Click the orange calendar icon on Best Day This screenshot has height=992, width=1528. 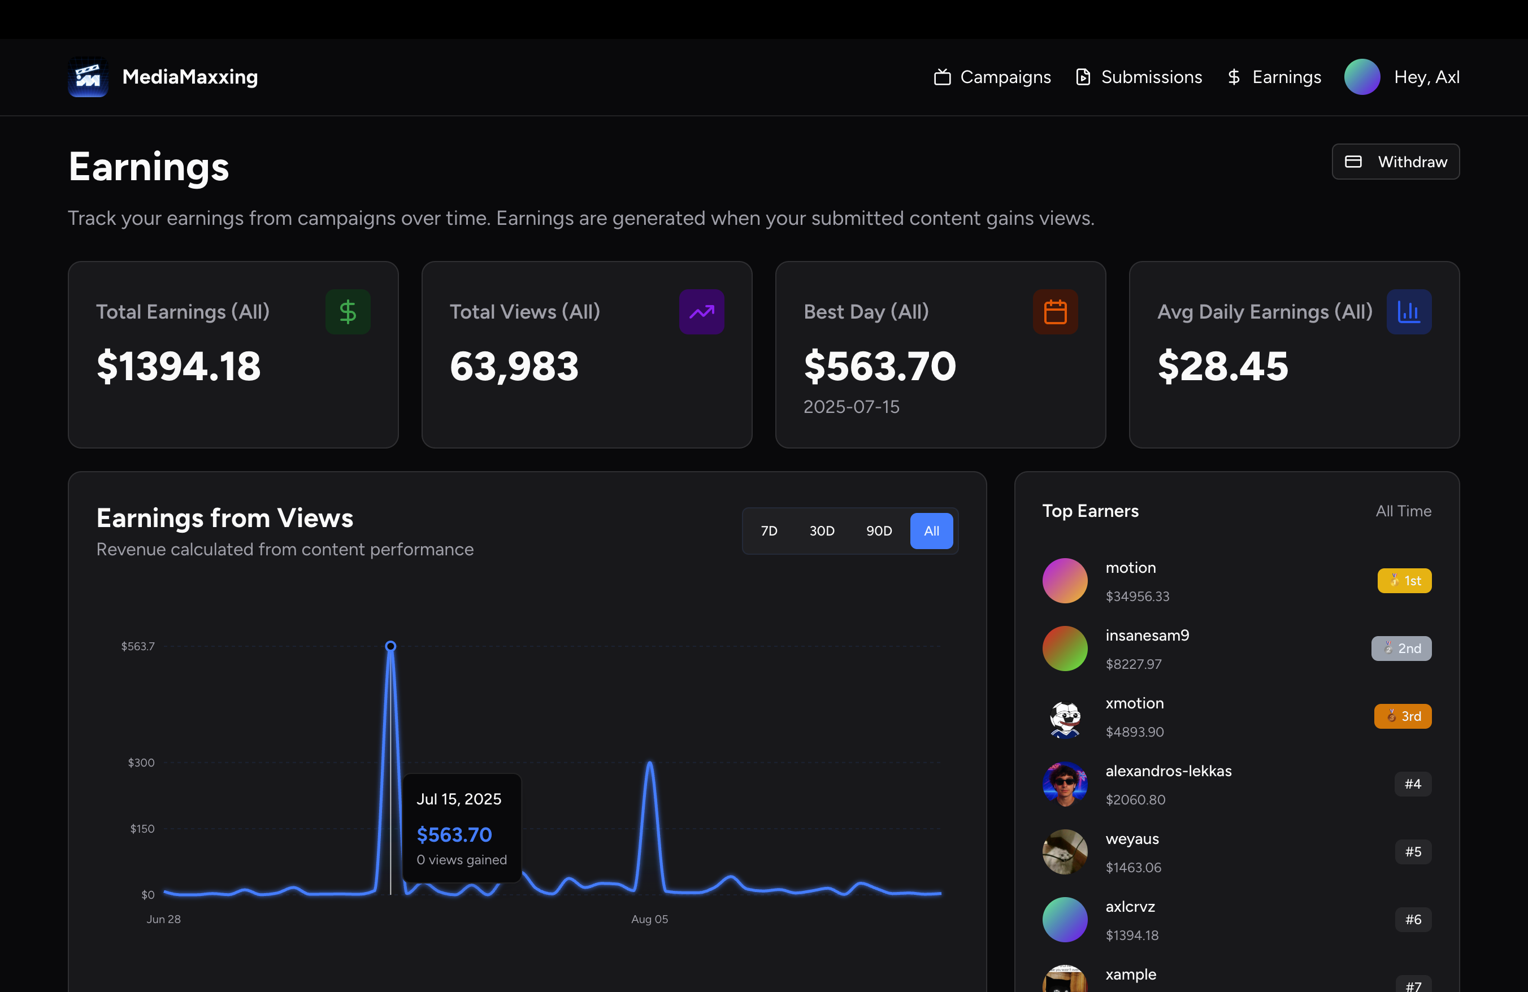tap(1055, 312)
